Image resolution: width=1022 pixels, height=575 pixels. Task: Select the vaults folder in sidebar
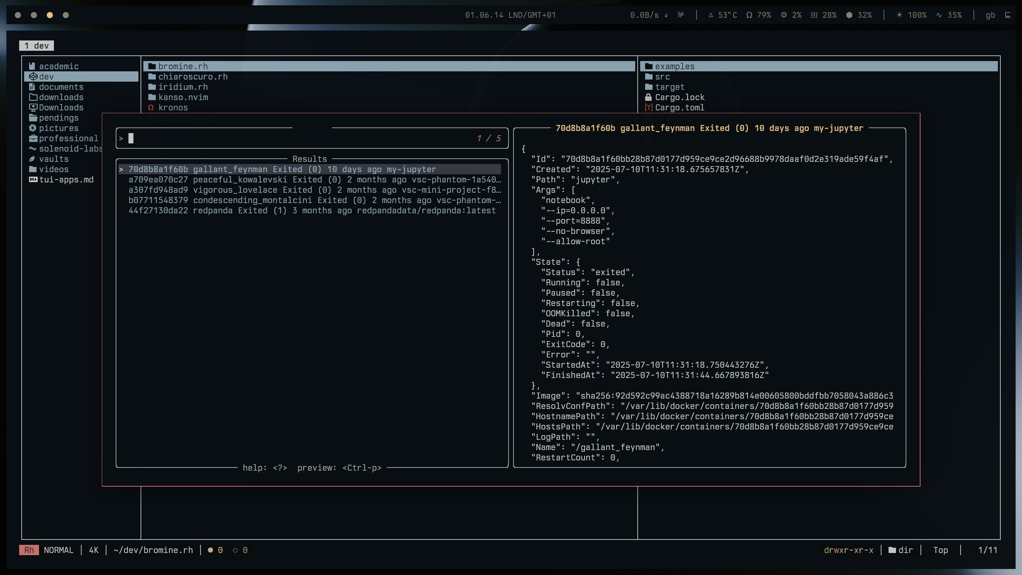[x=54, y=159]
